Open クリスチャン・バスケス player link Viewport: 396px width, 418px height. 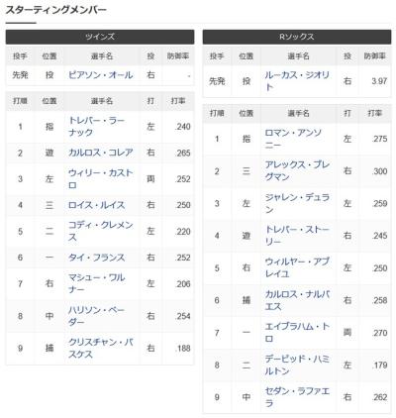(100, 349)
